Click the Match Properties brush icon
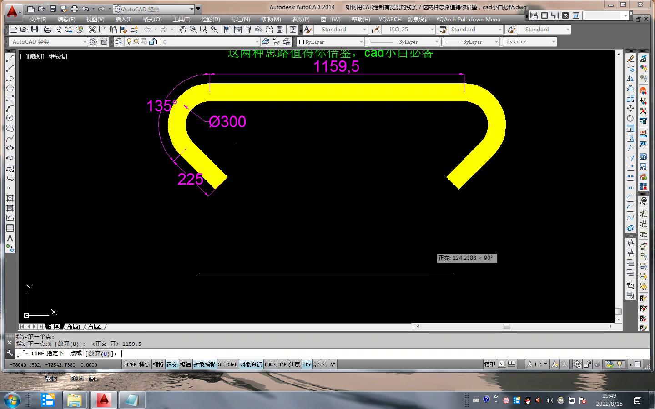 (x=134, y=30)
